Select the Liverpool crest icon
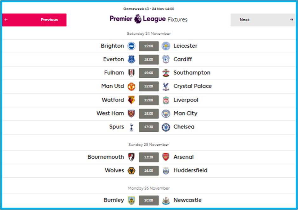 click(166, 100)
